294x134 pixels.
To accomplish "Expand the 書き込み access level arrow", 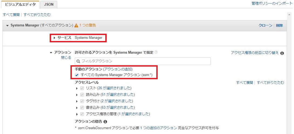I will point(77,108).
